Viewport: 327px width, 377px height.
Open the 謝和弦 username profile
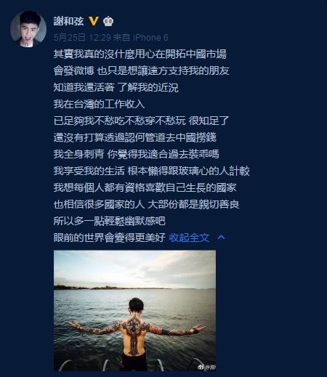click(68, 21)
